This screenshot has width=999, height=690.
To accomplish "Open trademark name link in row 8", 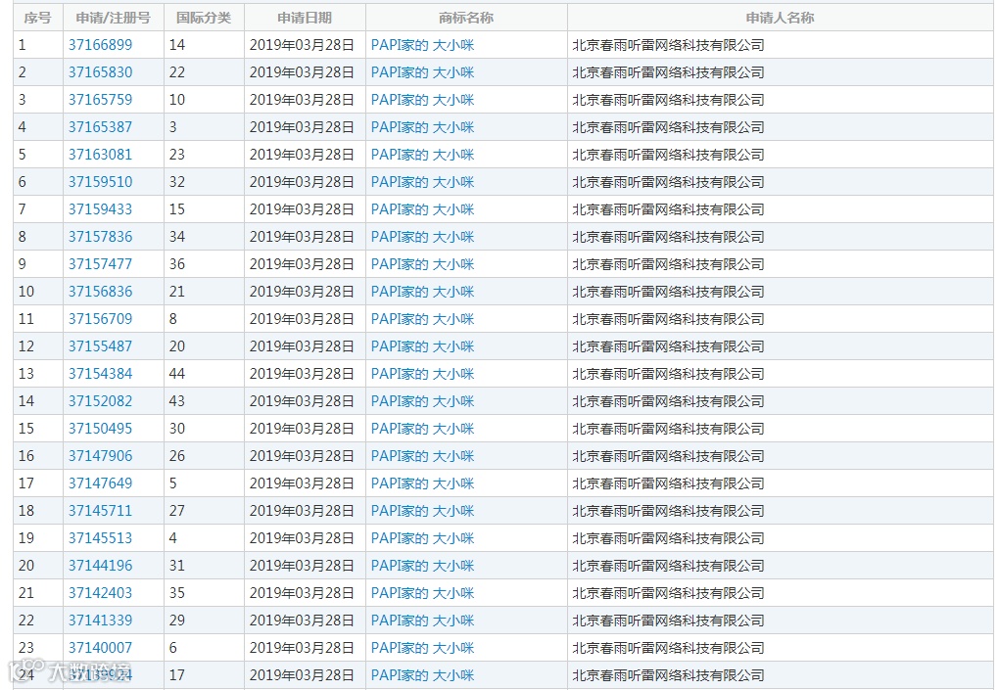I will pyautogui.click(x=422, y=237).
